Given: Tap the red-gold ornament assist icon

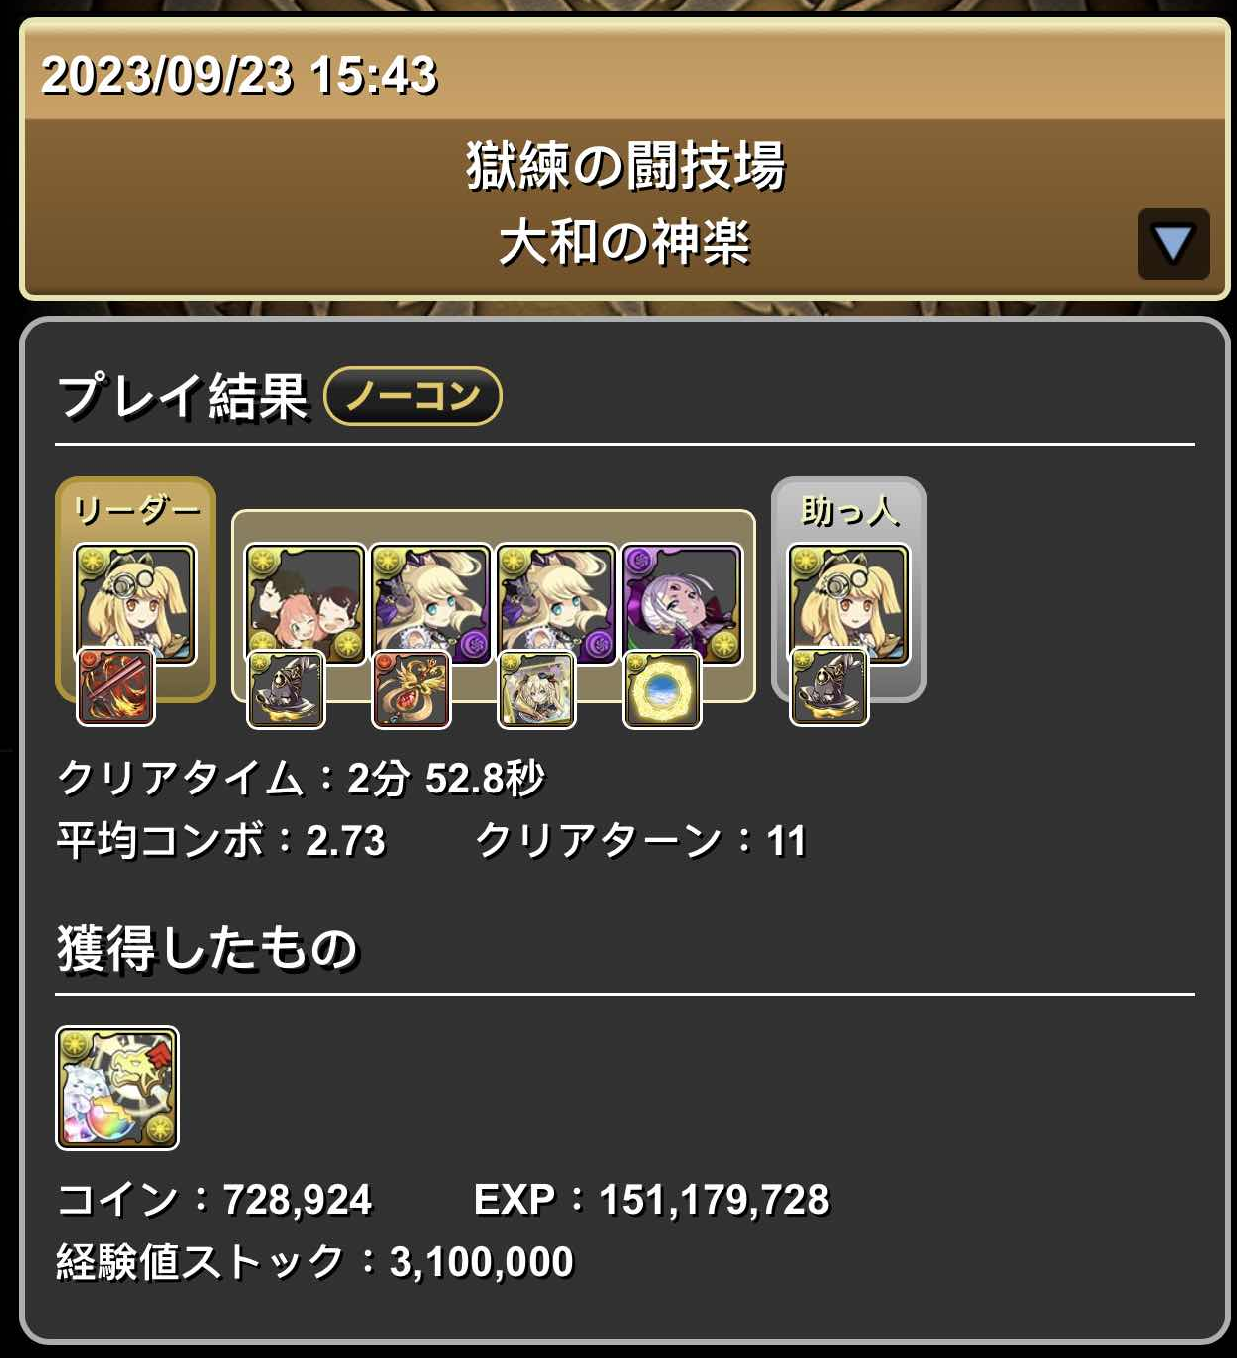Looking at the screenshot, I should (411, 689).
